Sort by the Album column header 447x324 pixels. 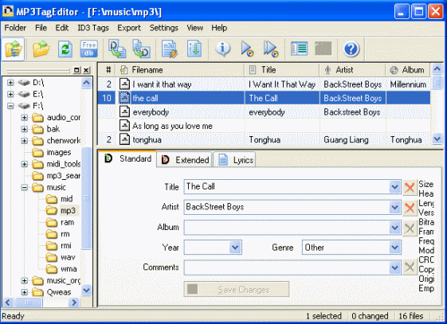[x=408, y=70]
